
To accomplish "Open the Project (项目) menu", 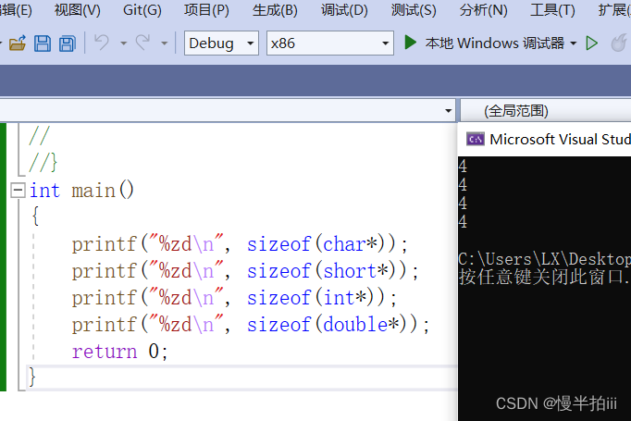I will (x=206, y=9).
